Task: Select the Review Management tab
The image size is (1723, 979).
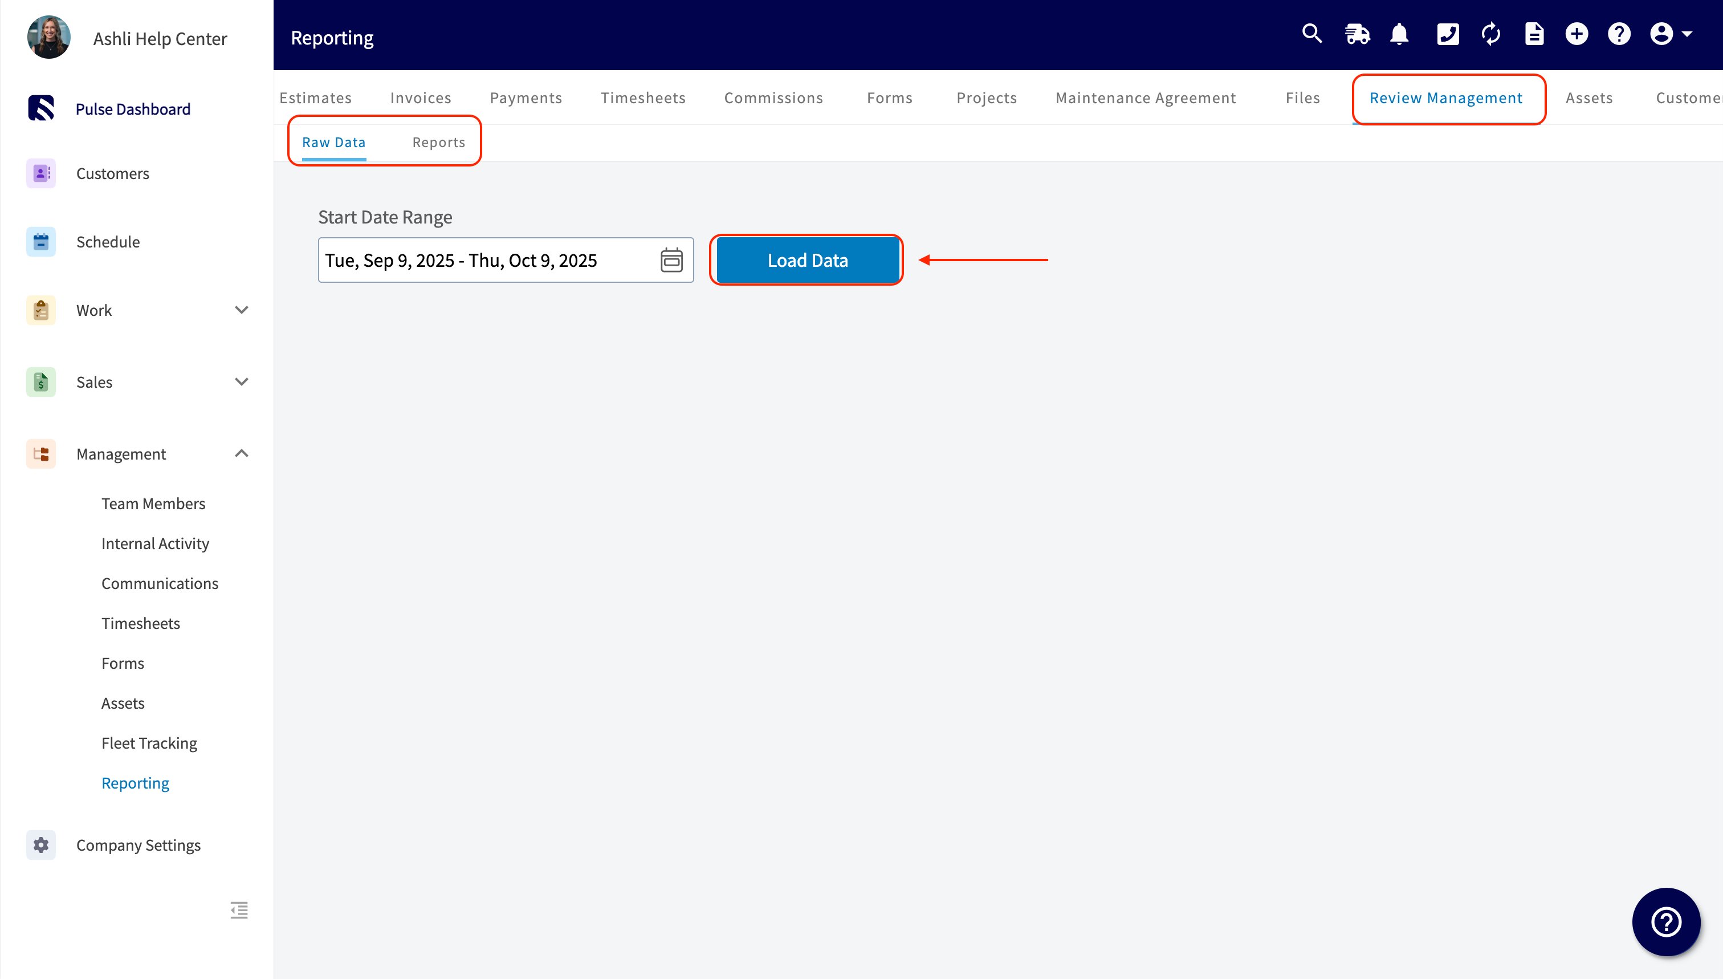Action: click(x=1446, y=98)
